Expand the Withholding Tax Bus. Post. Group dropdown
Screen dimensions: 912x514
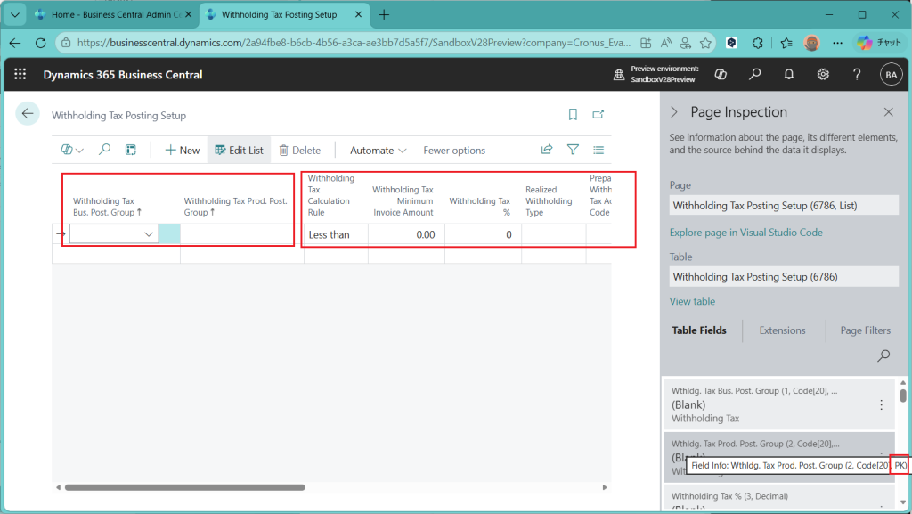coord(149,234)
